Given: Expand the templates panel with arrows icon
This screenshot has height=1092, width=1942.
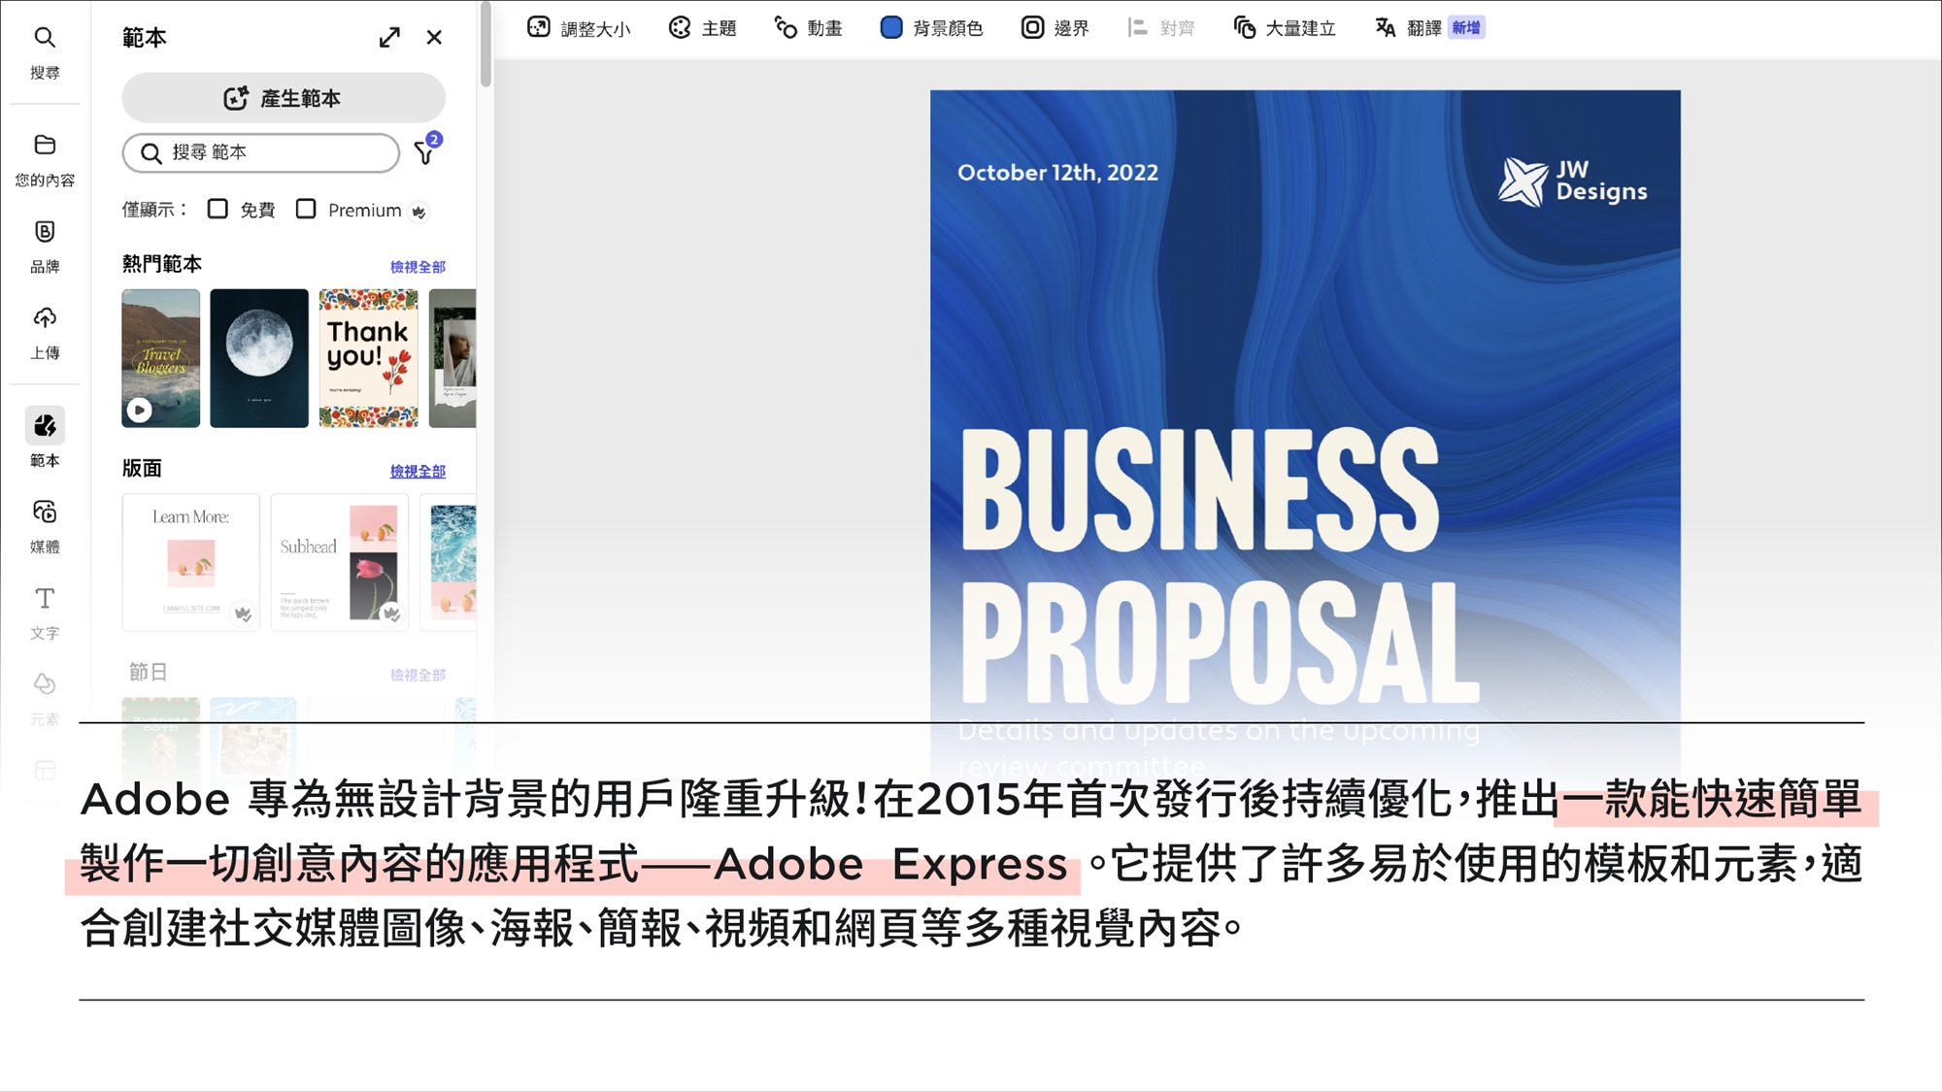Looking at the screenshot, I should pos(389,37).
